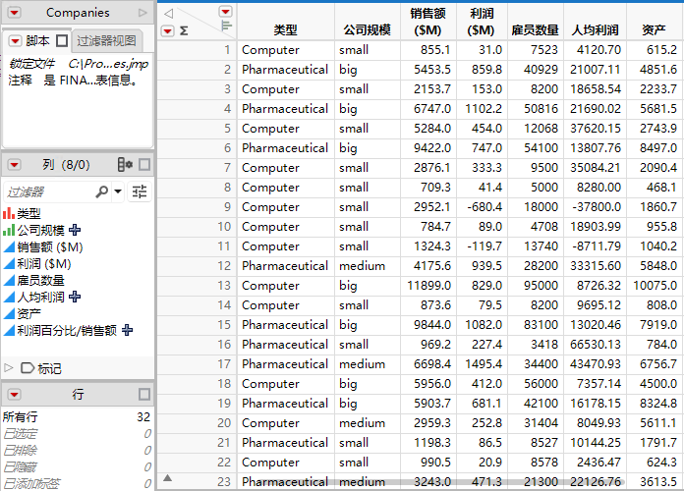Open the Companies table red triangle menu
This screenshot has height=491, width=684.
pos(14,13)
